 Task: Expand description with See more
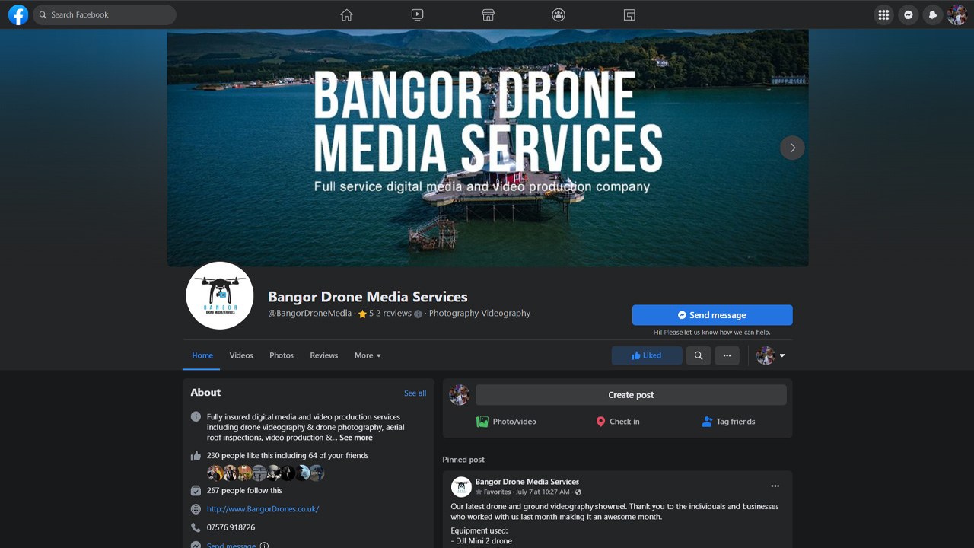[x=356, y=438]
